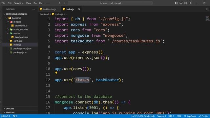Open the File menu
210x118 pixels.
3,3
